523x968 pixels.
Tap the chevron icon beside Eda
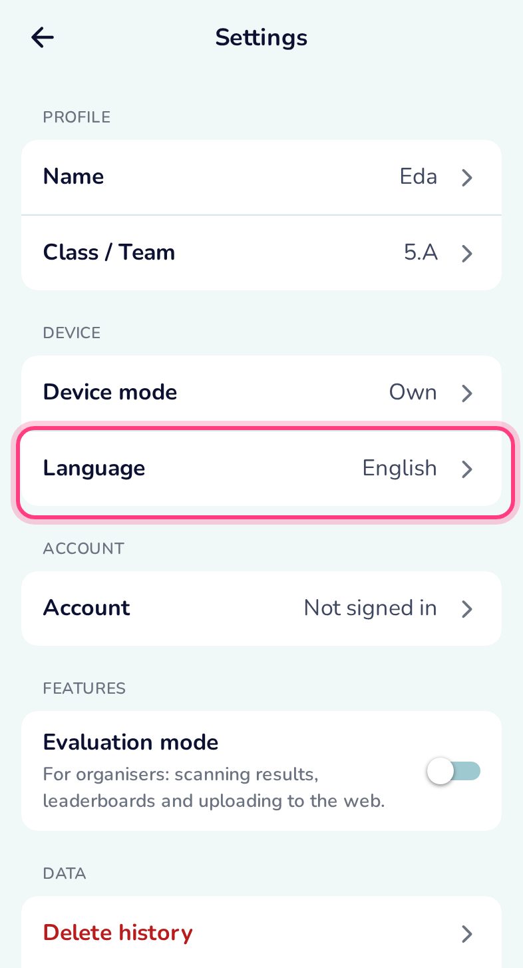click(x=467, y=178)
